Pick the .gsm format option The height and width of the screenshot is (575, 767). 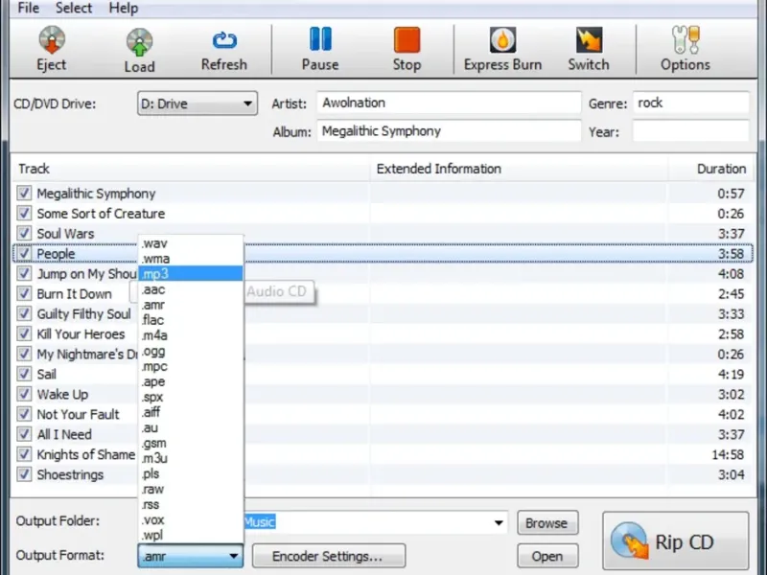coord(191,443)
